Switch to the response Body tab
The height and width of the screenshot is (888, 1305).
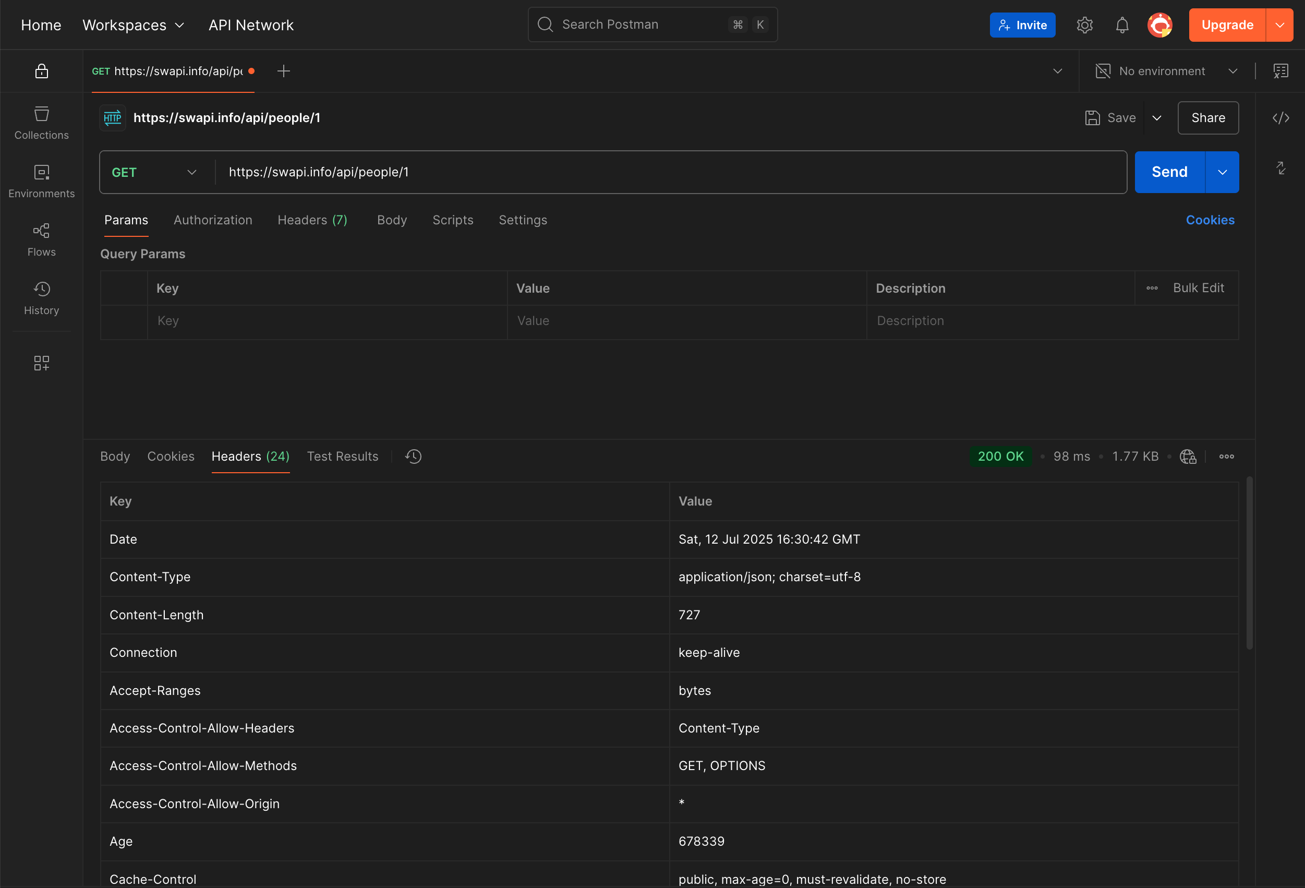pos(115,456)
